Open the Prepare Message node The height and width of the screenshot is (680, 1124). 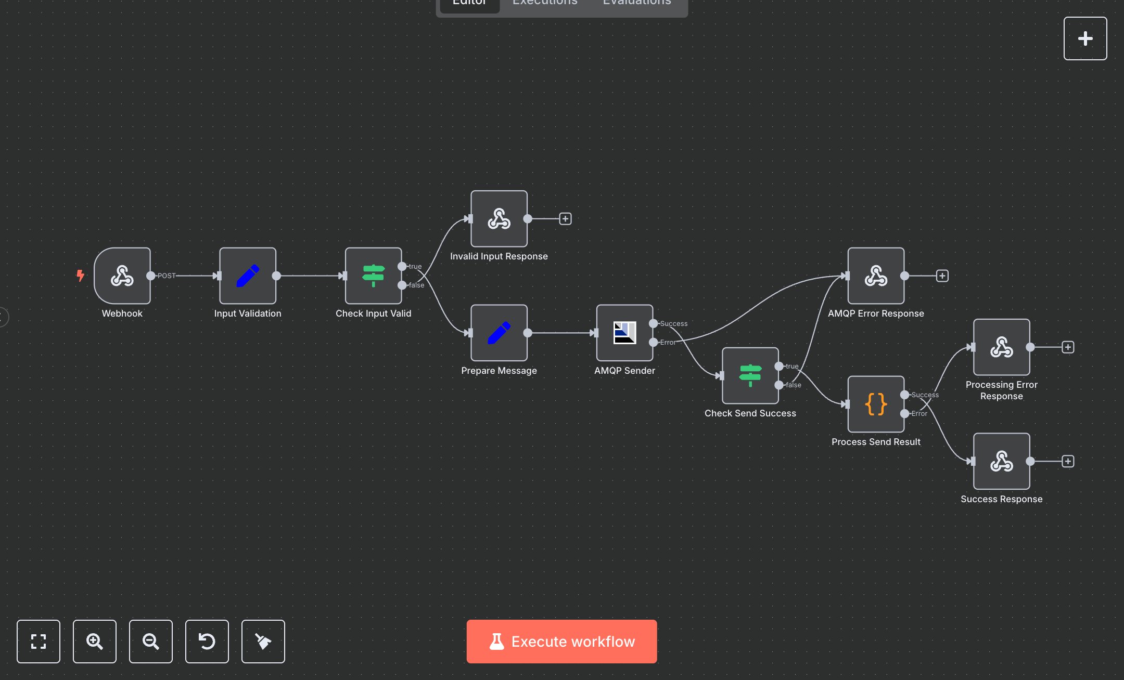(499, 333)
